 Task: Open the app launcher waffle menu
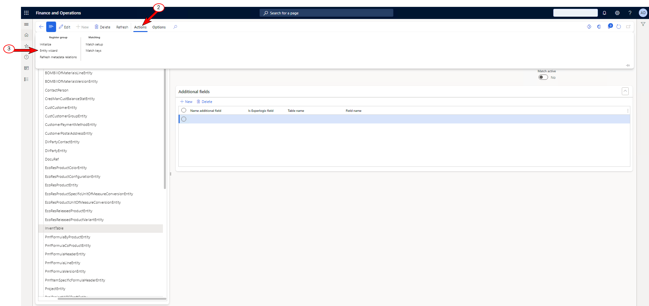point(27,13)
